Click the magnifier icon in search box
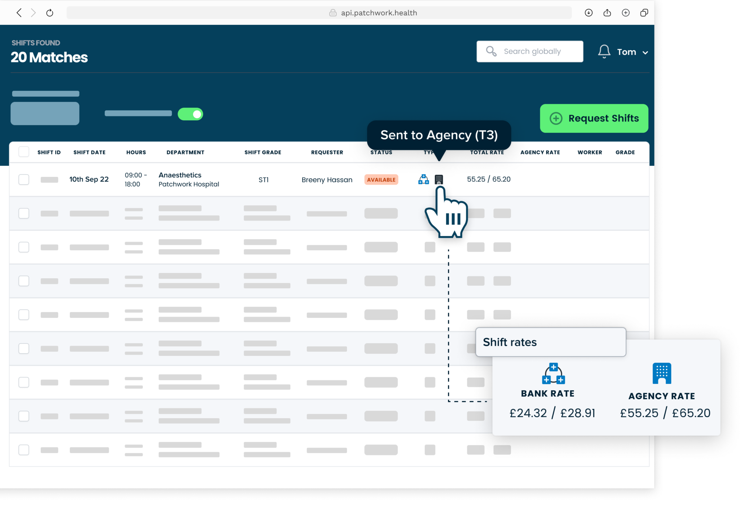This screenshot has width=740, height=518. [x=491, y=51]
